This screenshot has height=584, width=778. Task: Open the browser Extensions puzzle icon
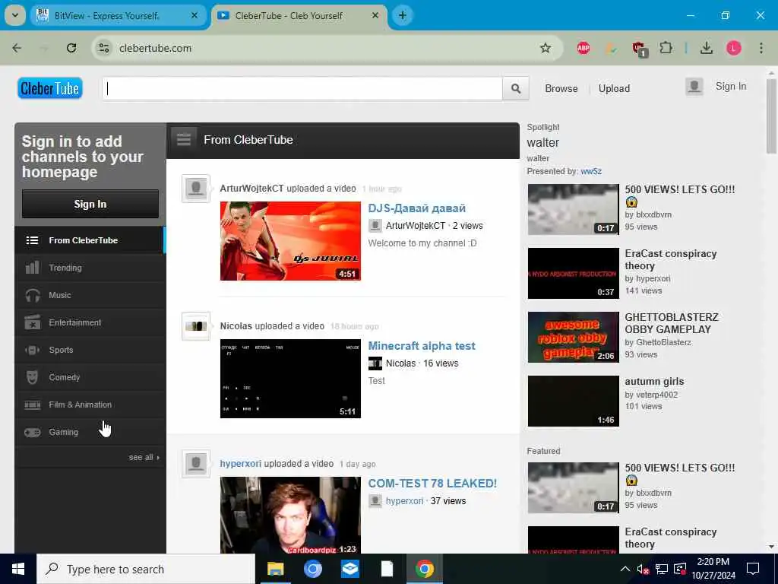pos(666,48)
